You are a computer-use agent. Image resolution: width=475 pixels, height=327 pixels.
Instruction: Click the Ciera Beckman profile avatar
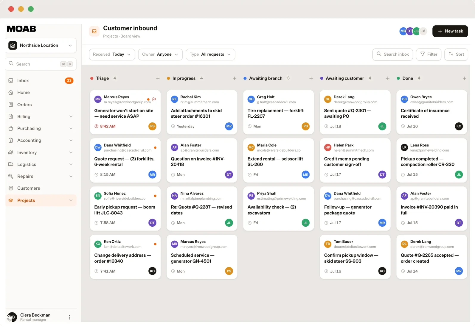pyautogui.click(x=12, y=317)
